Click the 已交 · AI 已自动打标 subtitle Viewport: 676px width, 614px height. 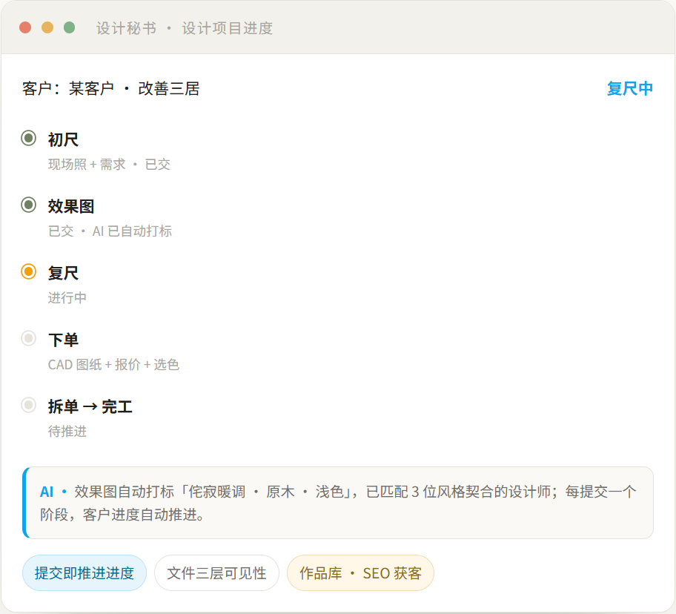110,231
